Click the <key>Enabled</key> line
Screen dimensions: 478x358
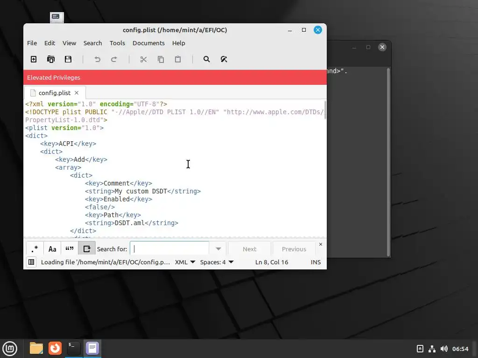[118, 199]
